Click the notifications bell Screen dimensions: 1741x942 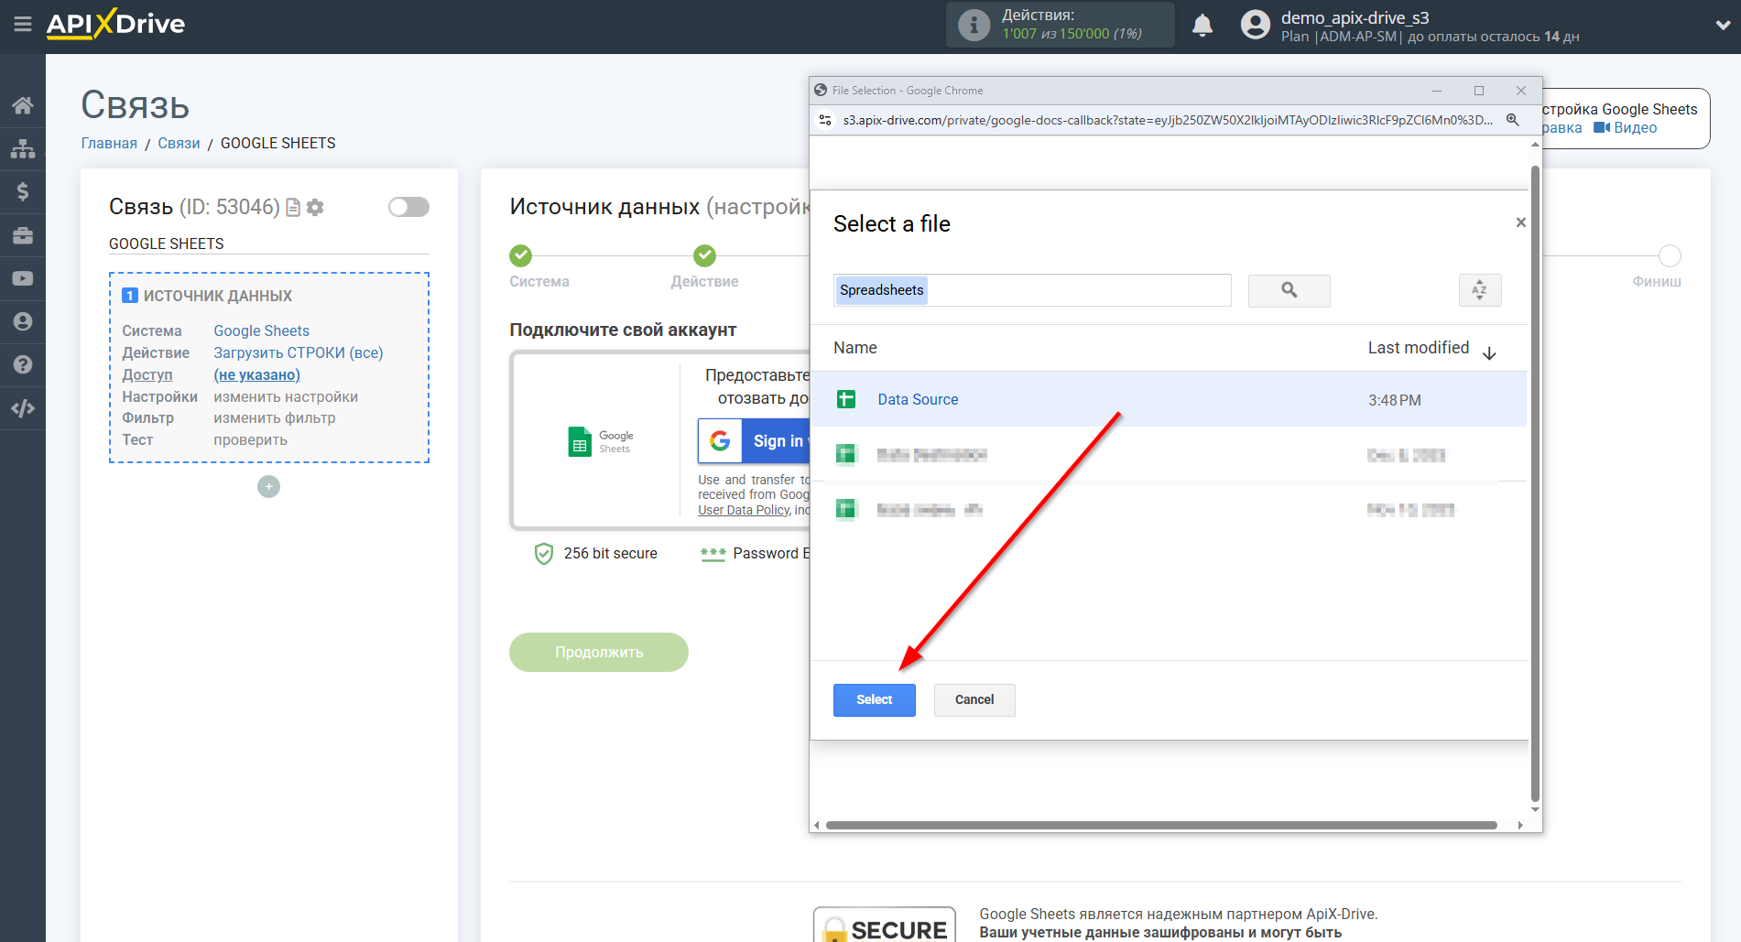1202,25
